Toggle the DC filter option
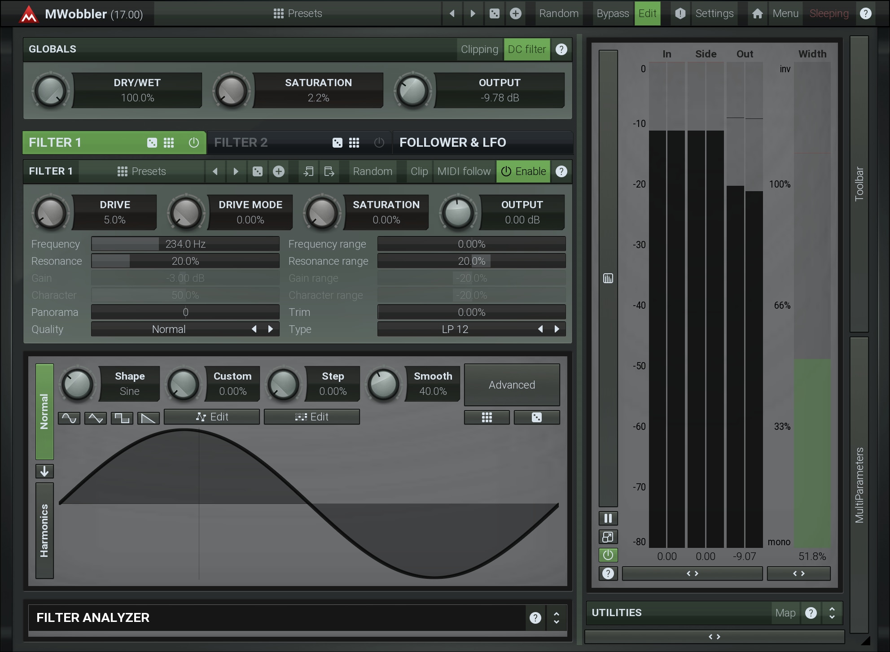This screenshot has width=890, height=652. coord(526,49)
